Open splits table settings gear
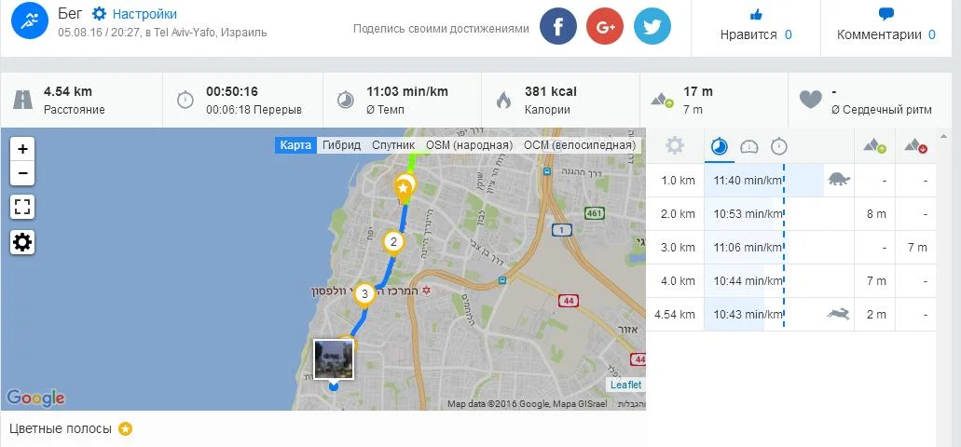 tap(675, 145)
